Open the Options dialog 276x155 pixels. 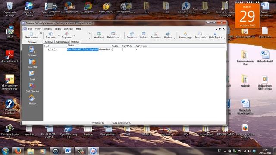coord(132,35)
